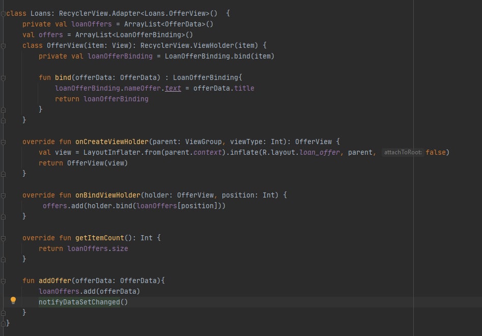
Task: Click the bind function name in fun bind
Action: coord(63,77)
